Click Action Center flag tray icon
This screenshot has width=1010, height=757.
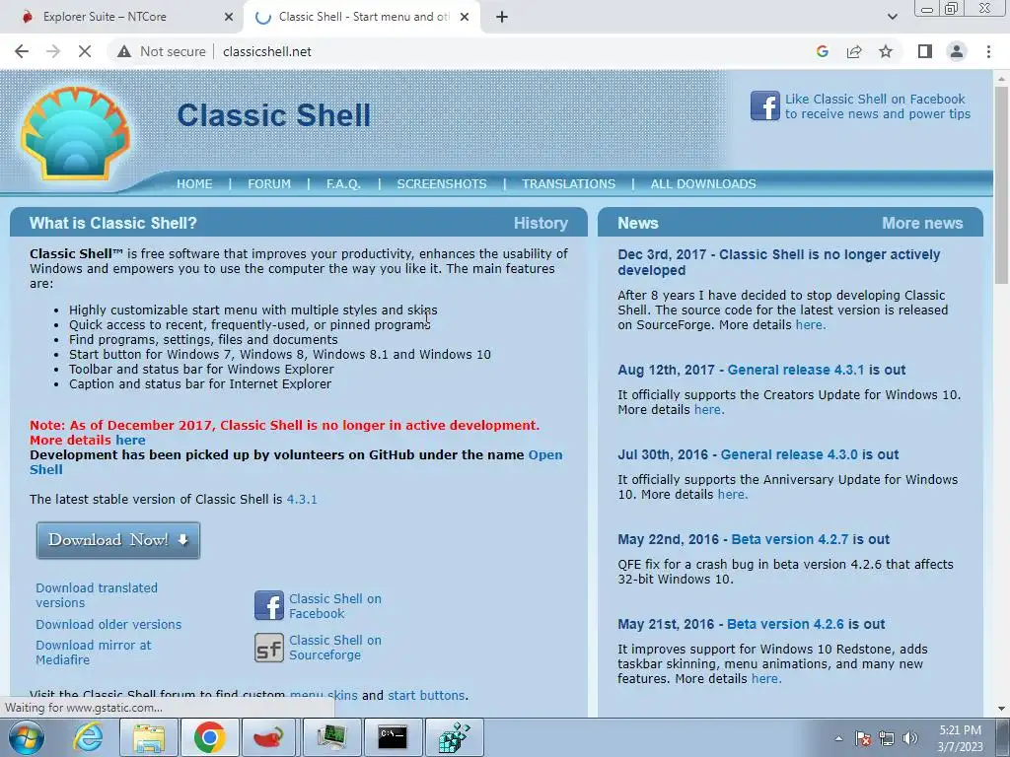coord(862,738)
